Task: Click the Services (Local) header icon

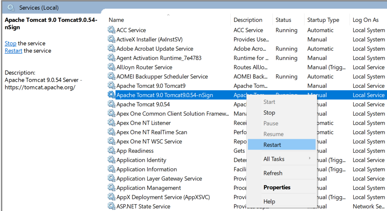Action: point(11,8)
